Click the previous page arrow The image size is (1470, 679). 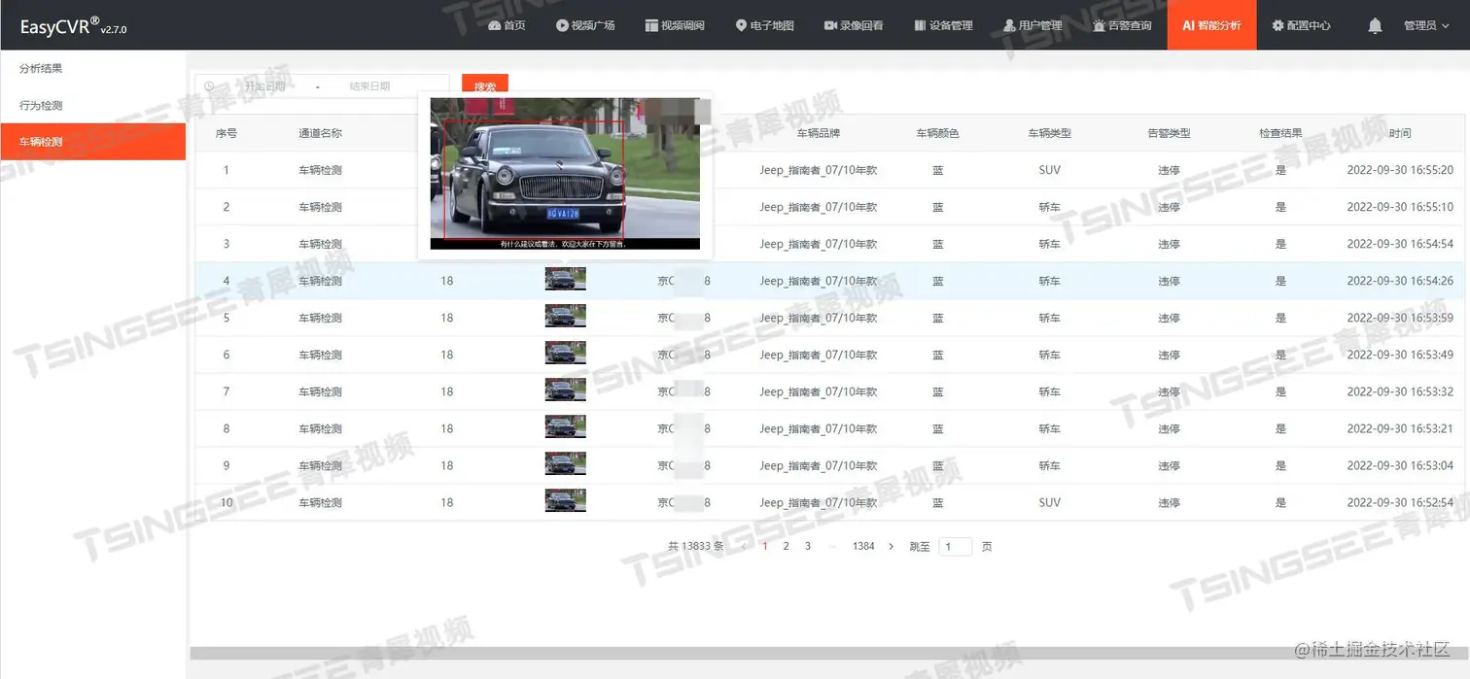[x=744, y=547]
